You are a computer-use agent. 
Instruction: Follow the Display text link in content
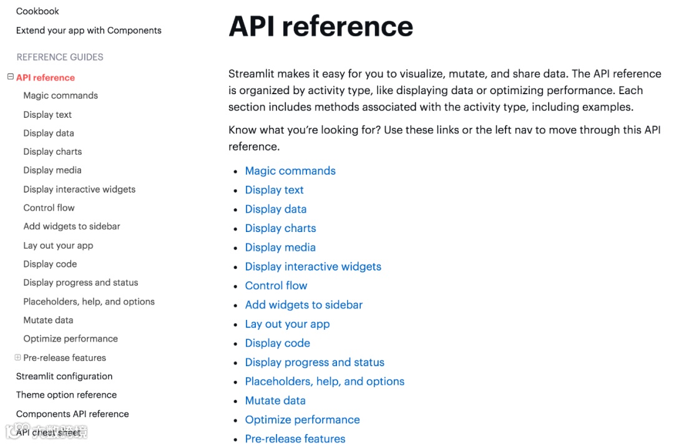(x=274, y=190)
